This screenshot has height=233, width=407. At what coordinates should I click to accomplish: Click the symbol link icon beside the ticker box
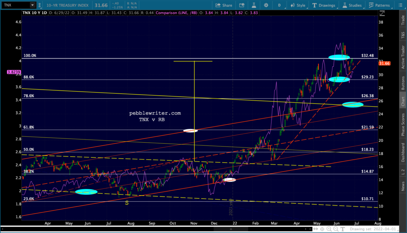click(x=39, y=5)
